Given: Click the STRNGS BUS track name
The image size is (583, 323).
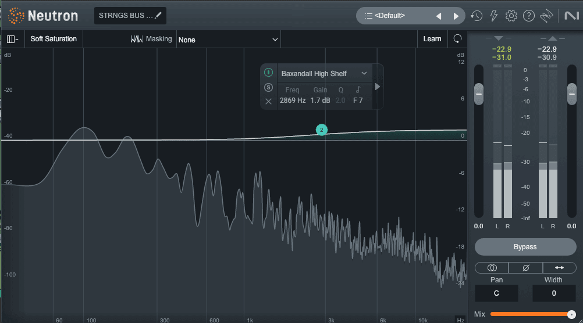Looking at the screenshot, I should pos(126,16).
